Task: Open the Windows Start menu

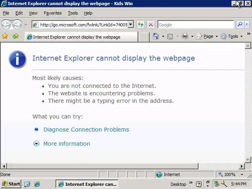Action: [11, 184]
